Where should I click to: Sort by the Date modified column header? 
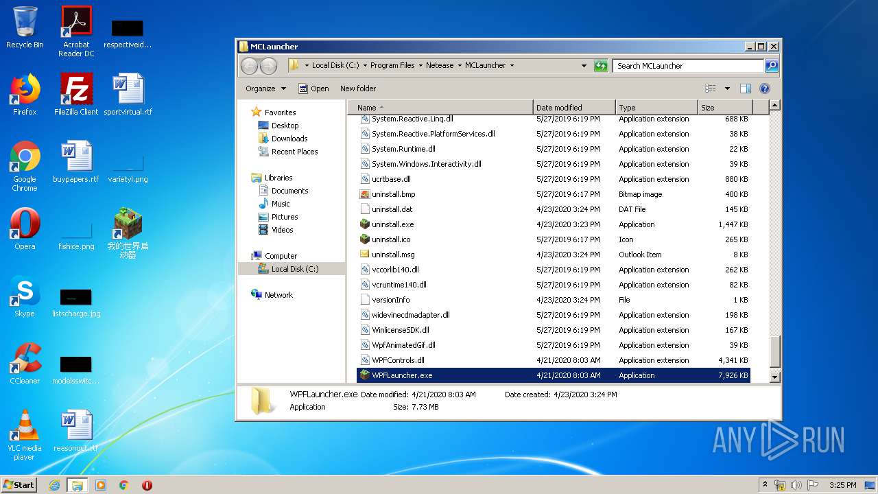[574, 108]
